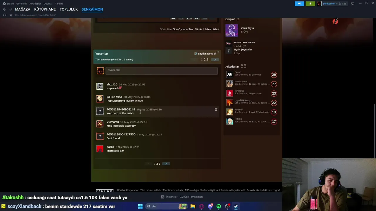Open shoxii16's avatar in comments
The image size is (376, 211).
100,86
